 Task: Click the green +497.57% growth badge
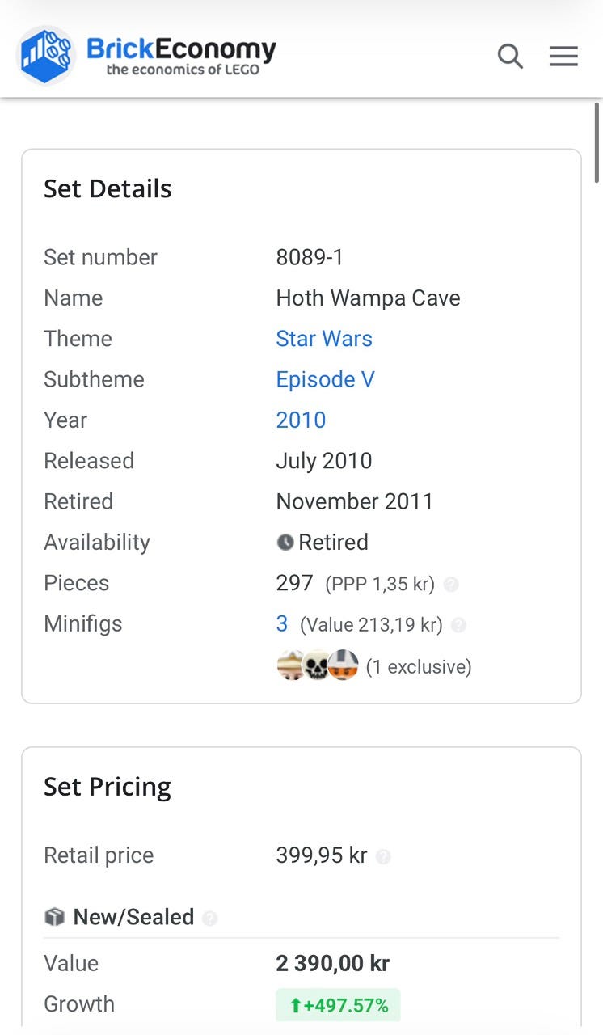click(338, 1005)
